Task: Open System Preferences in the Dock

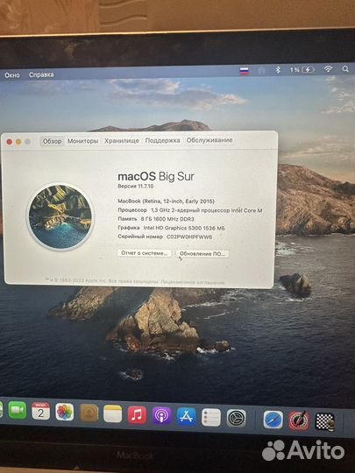Action: pos(236,418)
